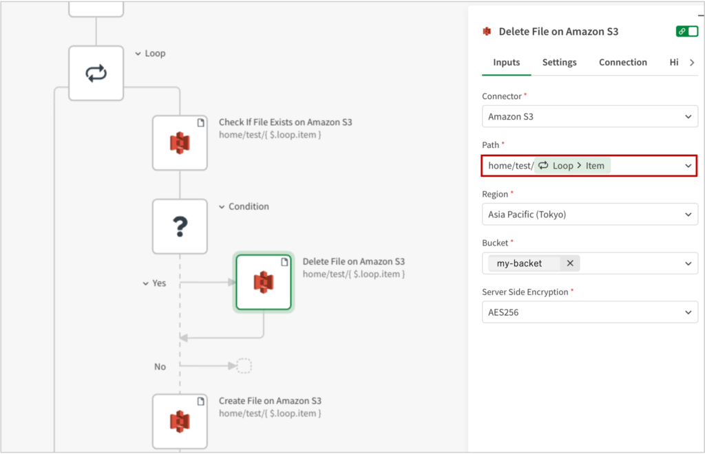Click the Condition question mark step
Viewport: 705px width, 454px height.
point(180,226)
